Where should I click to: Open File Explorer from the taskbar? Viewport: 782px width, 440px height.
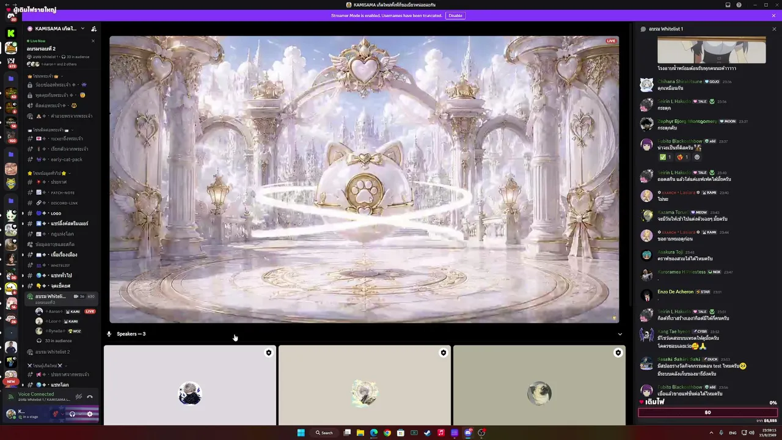(360, 433)
